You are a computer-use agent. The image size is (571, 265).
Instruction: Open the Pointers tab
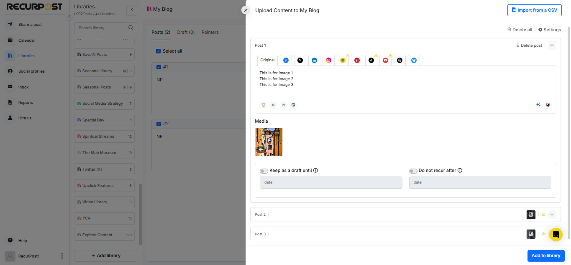tap(210, 32)
